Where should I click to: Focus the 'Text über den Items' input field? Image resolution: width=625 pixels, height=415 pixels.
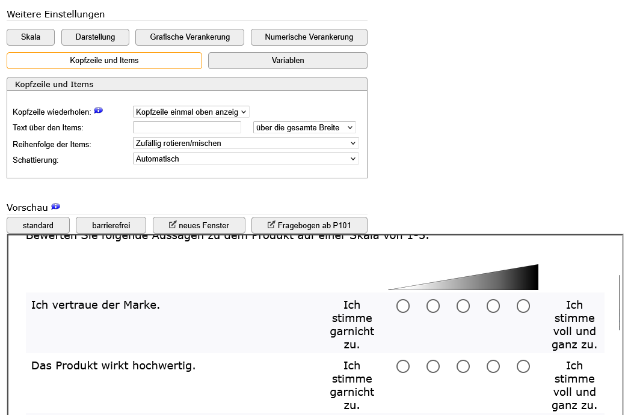(x=187, y=127)
